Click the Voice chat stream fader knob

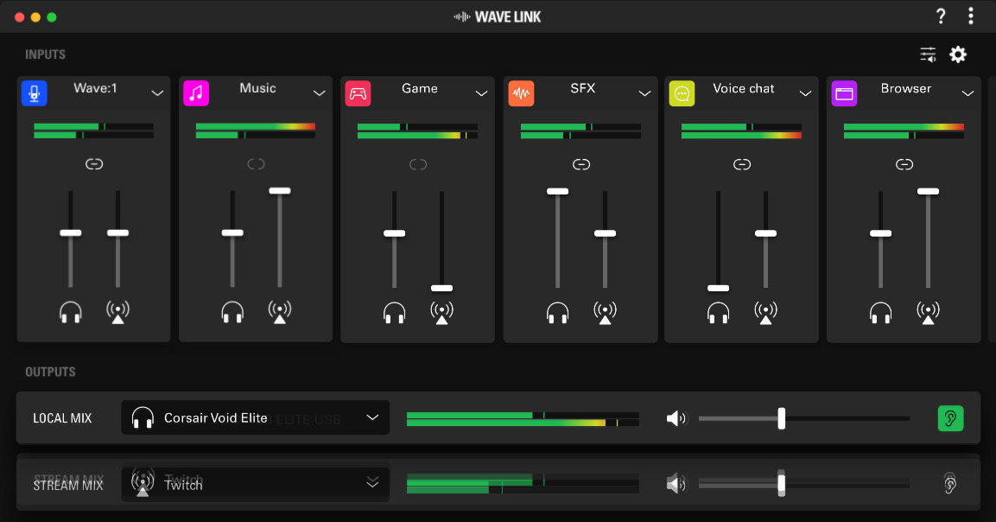tap(766, 233)
